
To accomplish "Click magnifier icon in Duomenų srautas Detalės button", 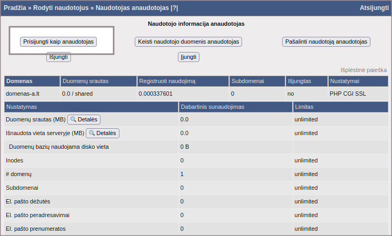I will [x=74, y=120].
